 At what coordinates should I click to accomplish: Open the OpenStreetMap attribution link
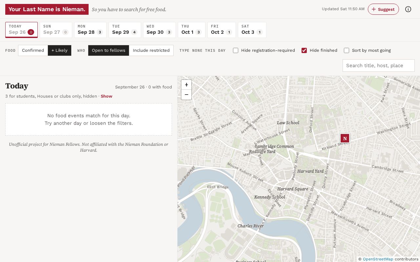coord(378,259)
